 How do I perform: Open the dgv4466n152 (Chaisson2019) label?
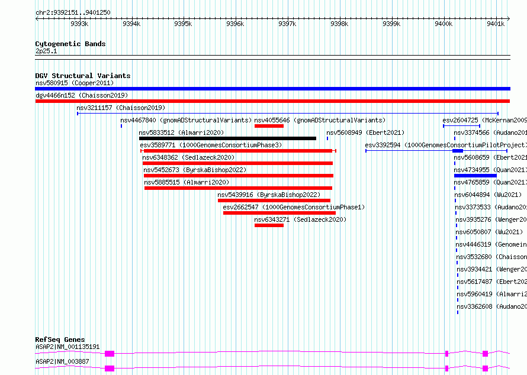pyautogui.click(x=82, y=95)
